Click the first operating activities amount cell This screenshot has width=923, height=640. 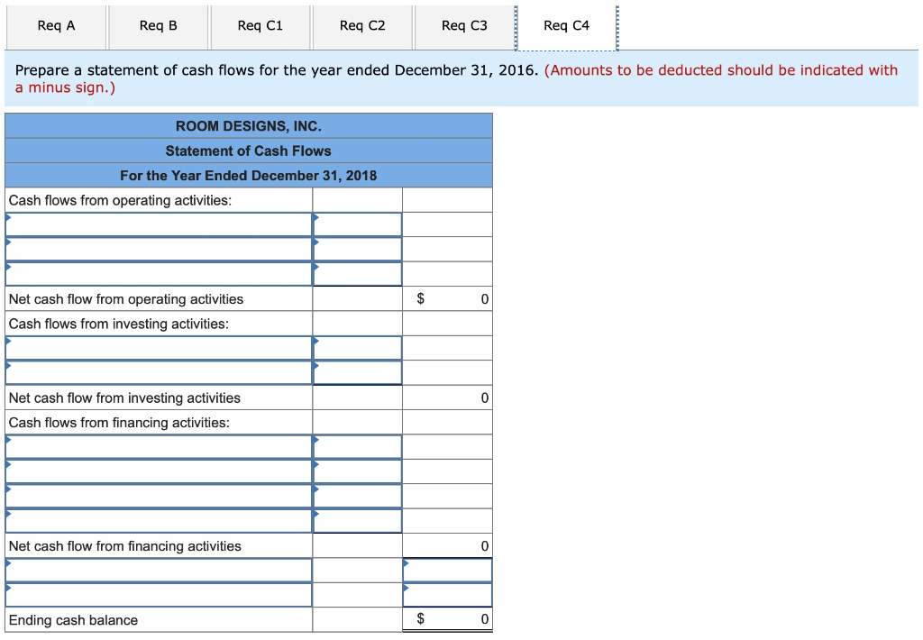358,224
